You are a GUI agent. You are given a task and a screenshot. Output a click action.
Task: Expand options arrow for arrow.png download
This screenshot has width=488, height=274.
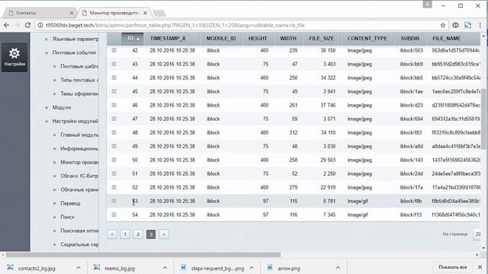(x=338, y=268)
